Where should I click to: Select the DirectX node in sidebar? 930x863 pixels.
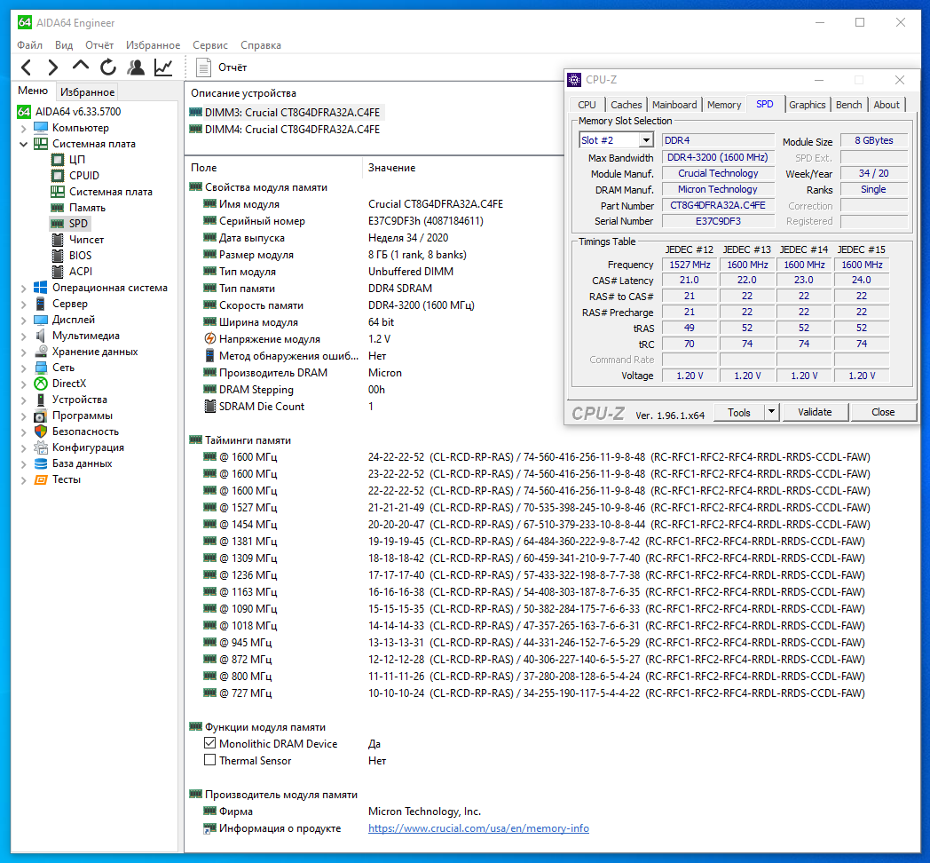(68, 384)
